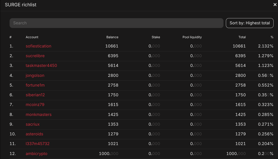
Task: Open the taskmaster4450 account link
Action: coord(41,65)
